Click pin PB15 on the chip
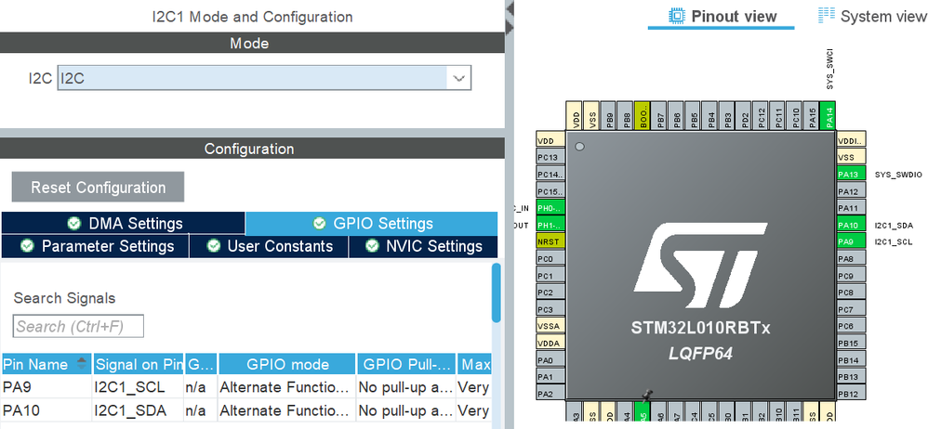 [x=852, y=343]
